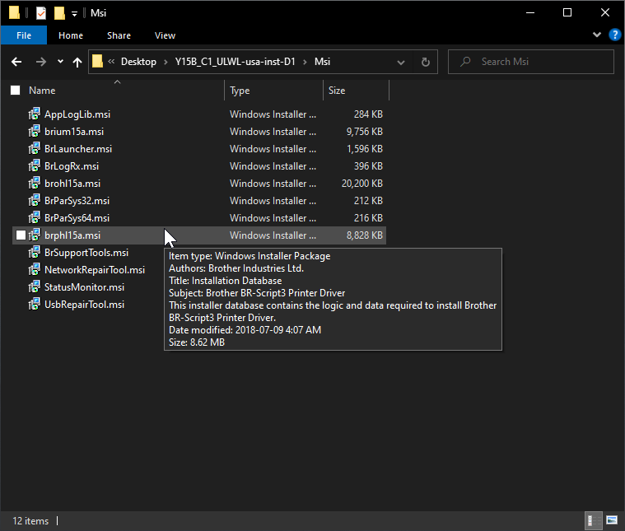Expand the ribbon with the chevron
Viewport: 625px width, 531px height.
[597, 35]
